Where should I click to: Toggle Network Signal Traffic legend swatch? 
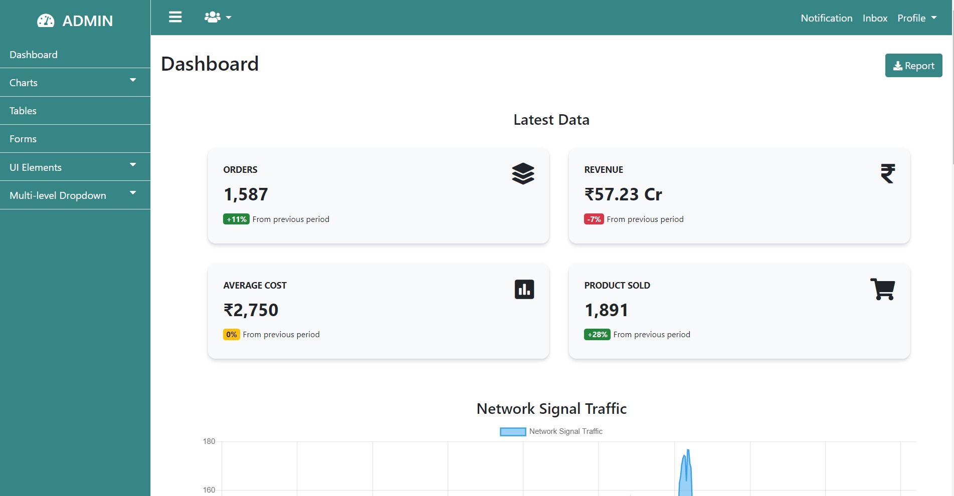pos(512,431)
